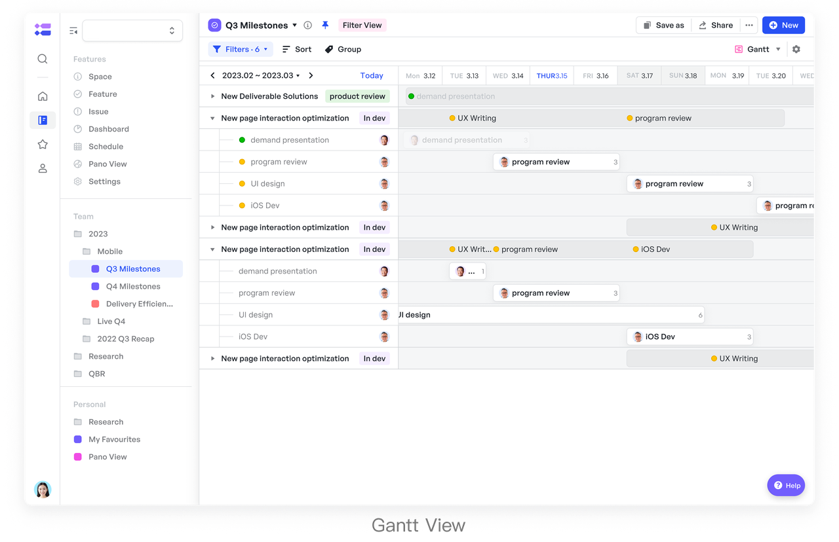Open the Search icon in the left rail
839x542 pixels.
click(x=42, y=58)
